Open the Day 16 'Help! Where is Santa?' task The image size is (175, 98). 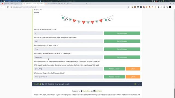click(87, 84)
